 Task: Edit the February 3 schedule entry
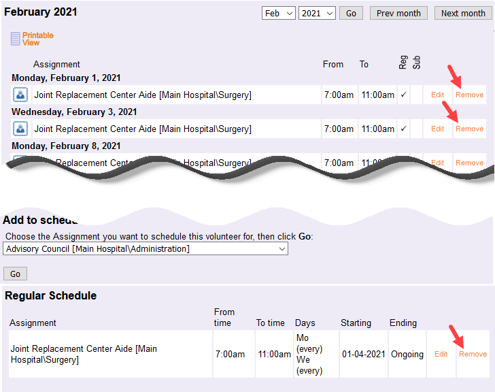pos(438,129)
